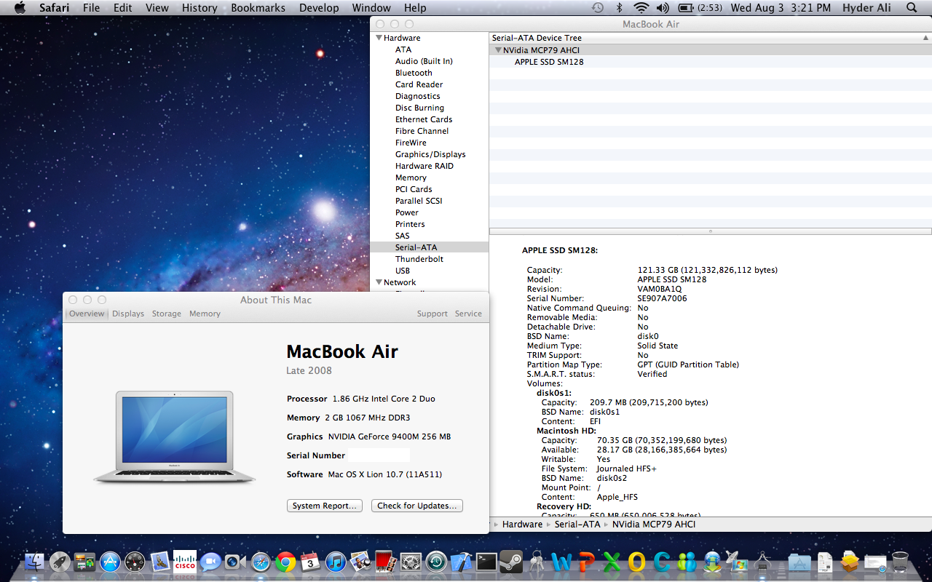Open the Trash in the Dock

pyautogui.click(x=900, y=562)
